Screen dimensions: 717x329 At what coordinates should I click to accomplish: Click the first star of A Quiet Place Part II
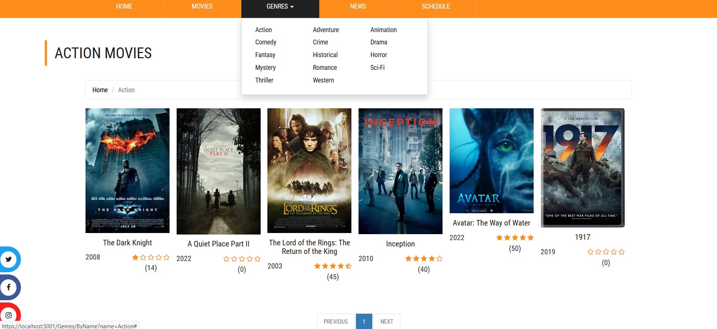click(x=226, y=259)
